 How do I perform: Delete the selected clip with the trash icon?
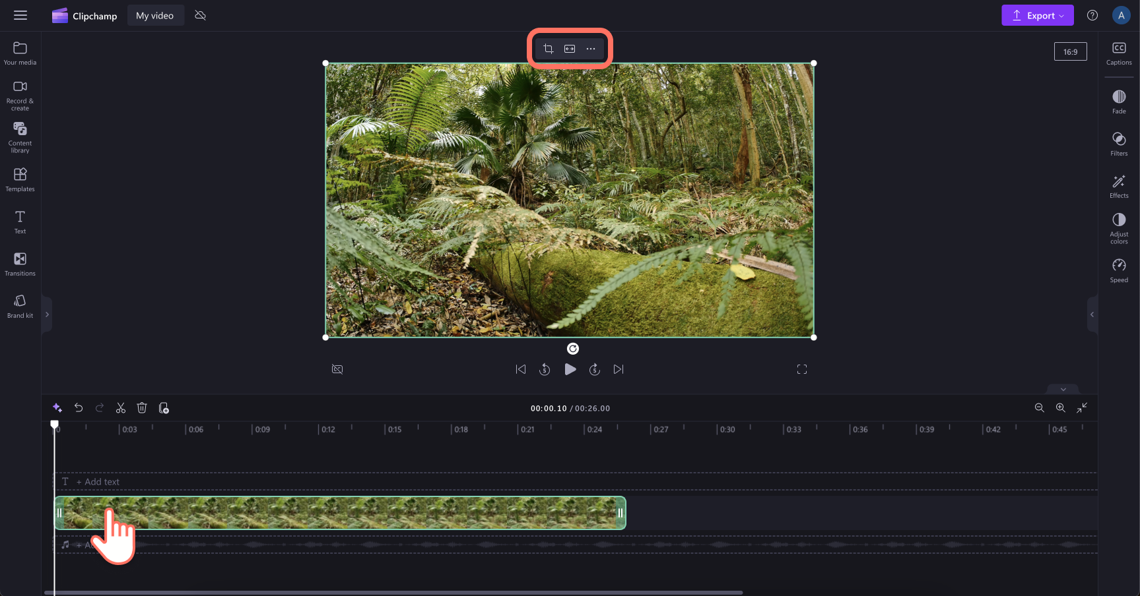[x=142, y=407]
